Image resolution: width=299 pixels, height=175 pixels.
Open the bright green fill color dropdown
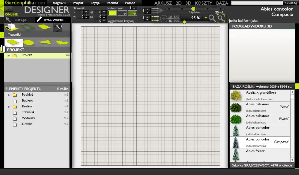click(113, 13)
